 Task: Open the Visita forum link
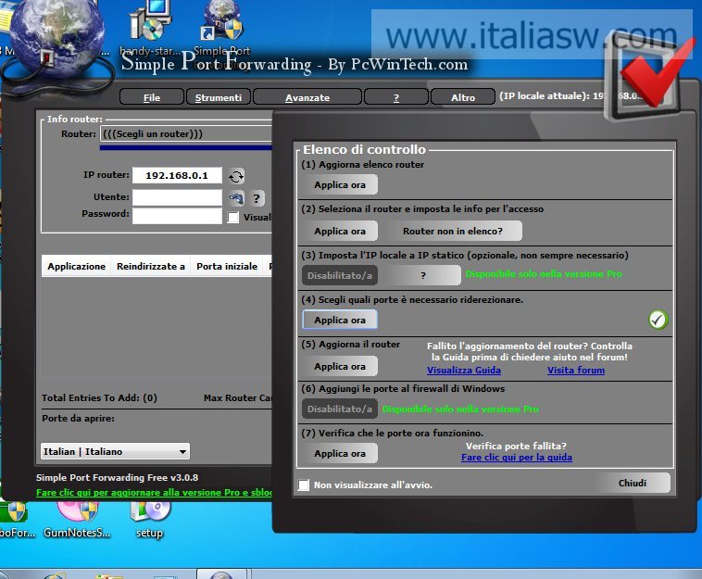(576, 371)
